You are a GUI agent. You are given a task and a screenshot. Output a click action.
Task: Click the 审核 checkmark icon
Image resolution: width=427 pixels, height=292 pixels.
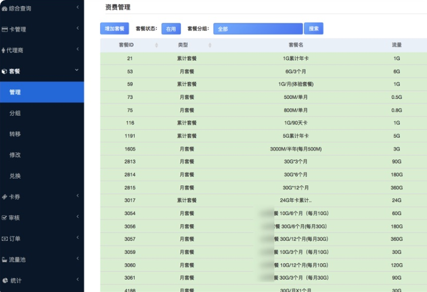pyautogui.click(x=4, y=218)
